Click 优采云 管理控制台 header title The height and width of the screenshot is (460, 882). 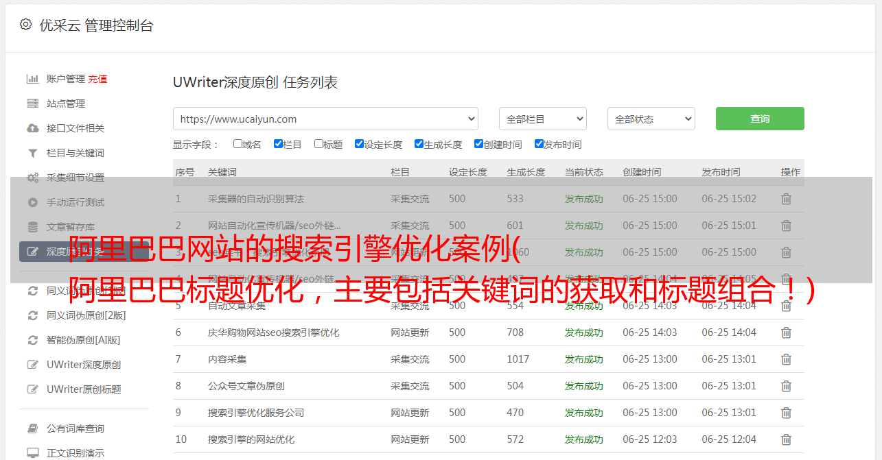(96, 25)
